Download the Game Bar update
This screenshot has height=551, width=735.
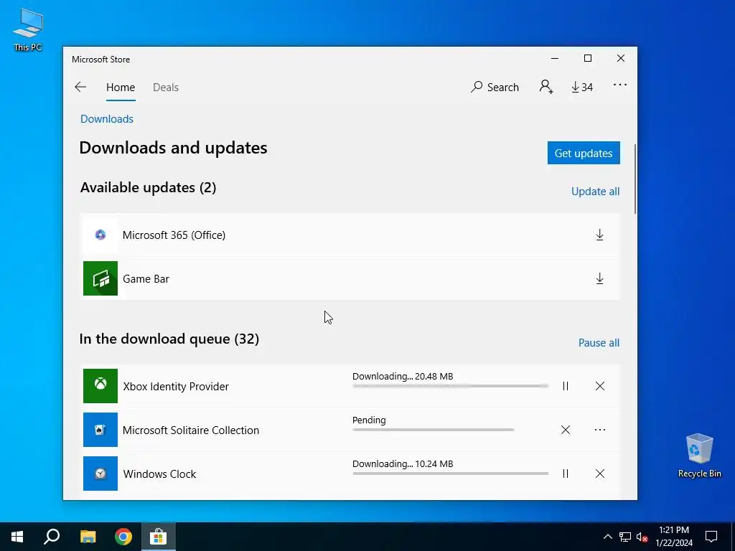pos(599,279)
